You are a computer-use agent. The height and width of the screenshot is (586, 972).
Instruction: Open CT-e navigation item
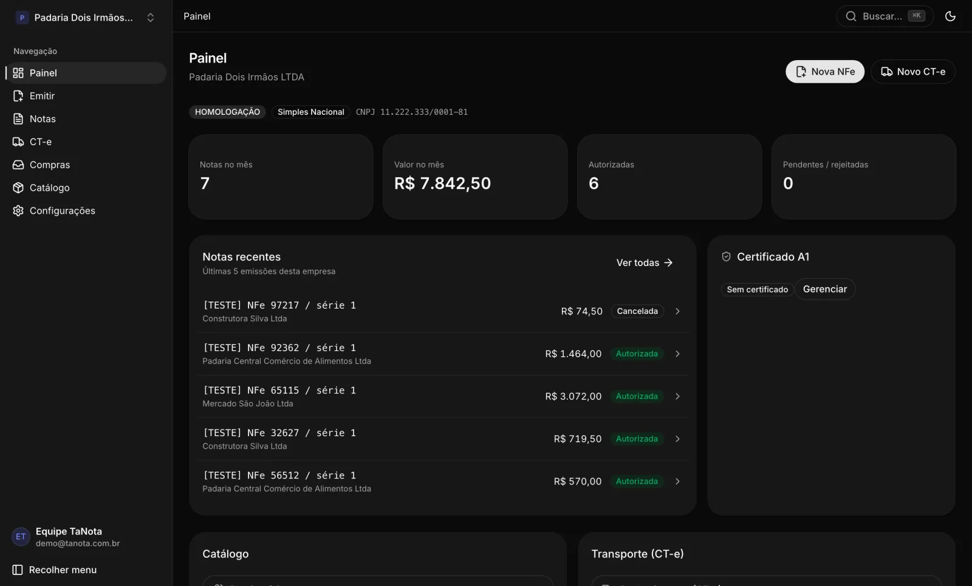pyautogui.click(x=86, y=142)
